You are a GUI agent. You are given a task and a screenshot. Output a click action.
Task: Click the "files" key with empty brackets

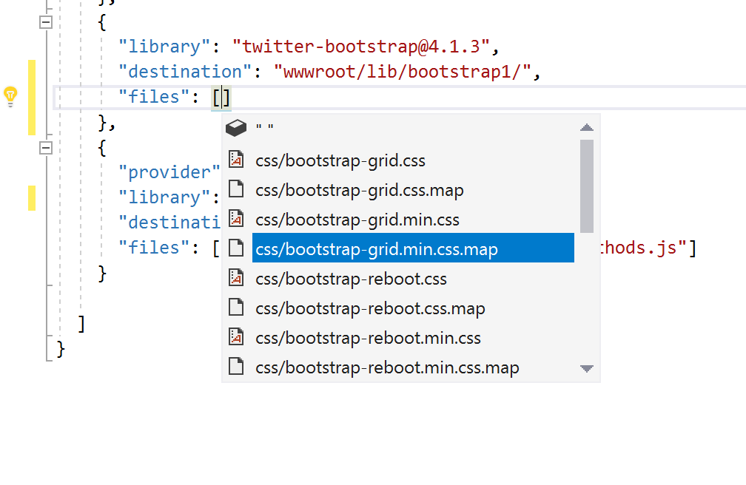[x=154, y=97]
